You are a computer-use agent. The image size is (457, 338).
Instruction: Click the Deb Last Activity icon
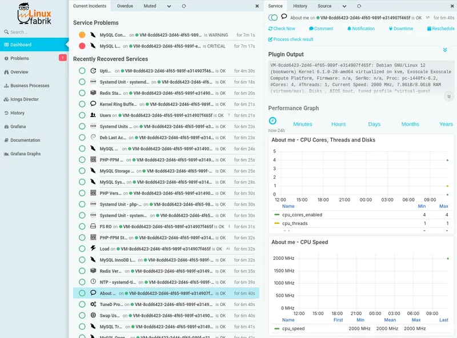click(93, 137)
